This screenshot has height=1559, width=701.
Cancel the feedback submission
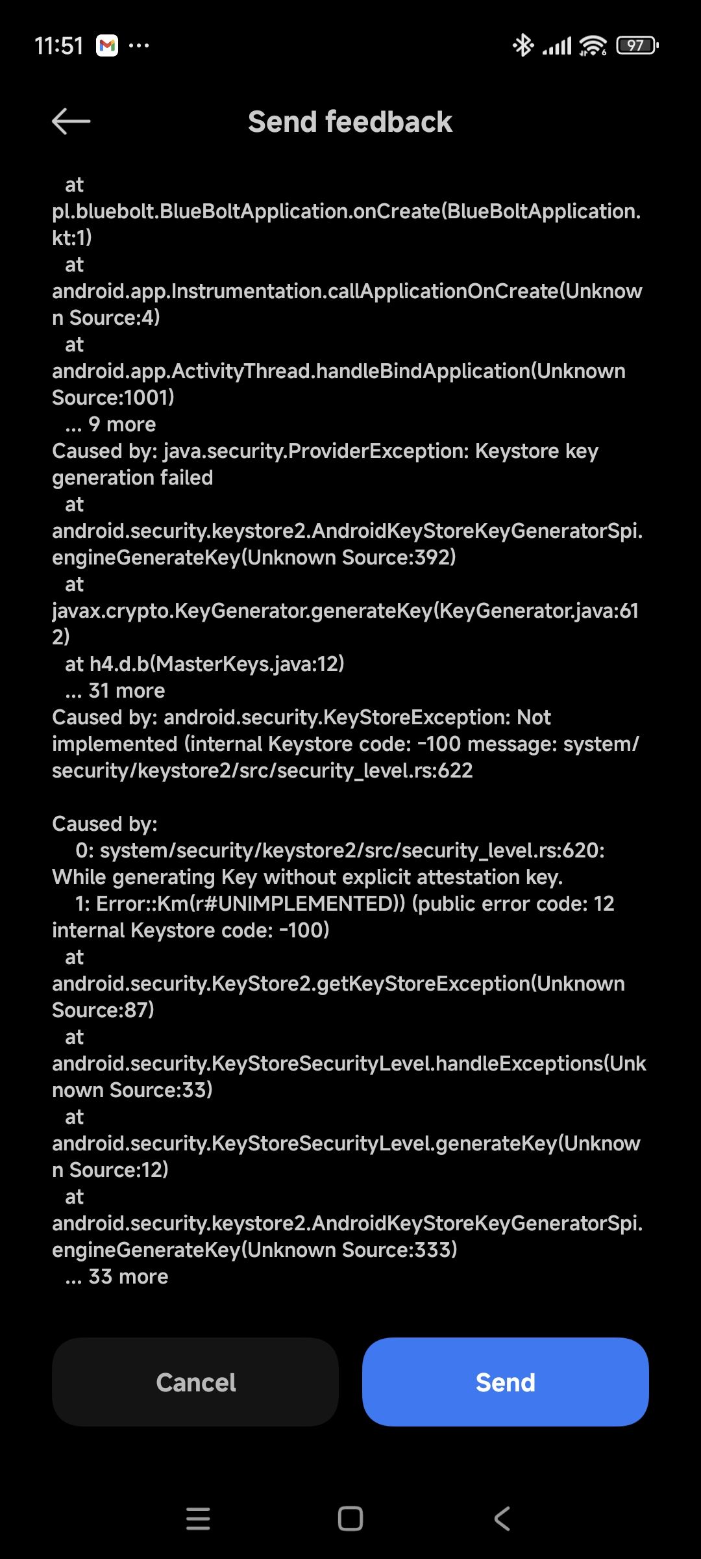195,1382
